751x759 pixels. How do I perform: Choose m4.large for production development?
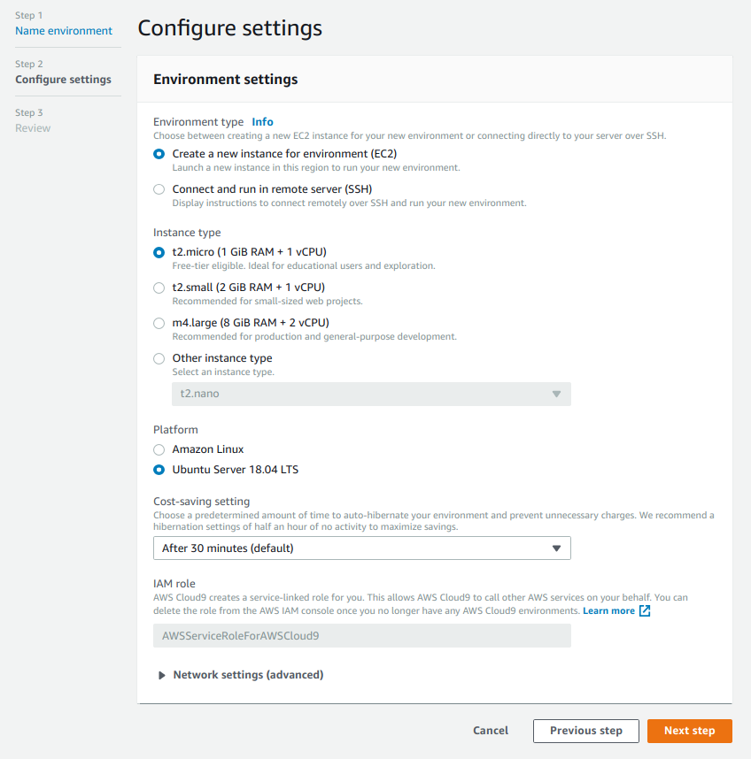[159, 323]
